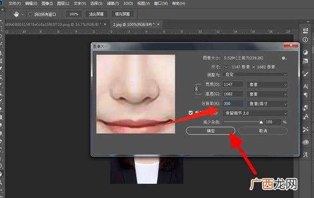Close the 图像大小 dialog with X button
Screen dimensions: 314x198
pos(291,46)
